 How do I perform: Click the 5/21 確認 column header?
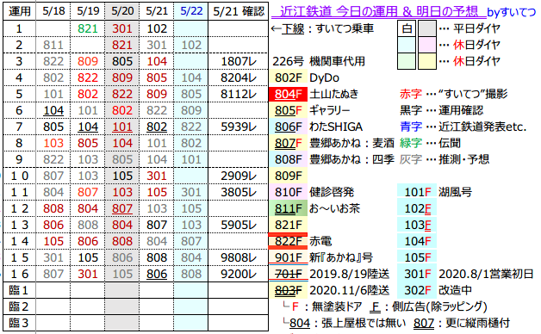[239, 11]
